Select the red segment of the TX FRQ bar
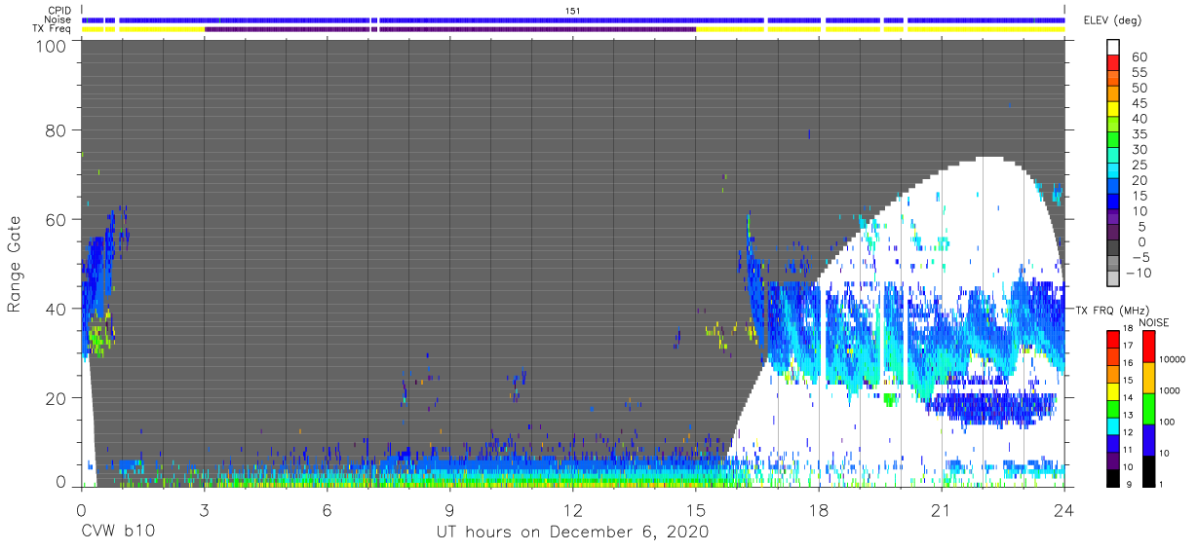The width and height of the screenshot is (1197, 552). pyautogui.click(x=1113, y=339)
